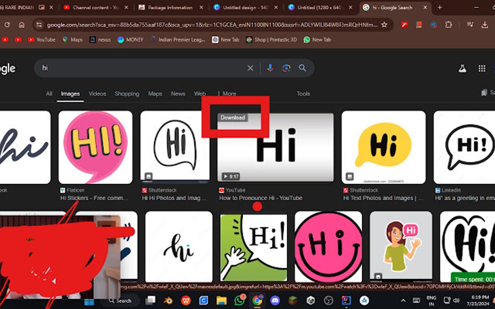Image resolution: width=495 pixels, height=309 pixels.
Task: Bookmark this page using the star icon
Action: click(383, 24)
